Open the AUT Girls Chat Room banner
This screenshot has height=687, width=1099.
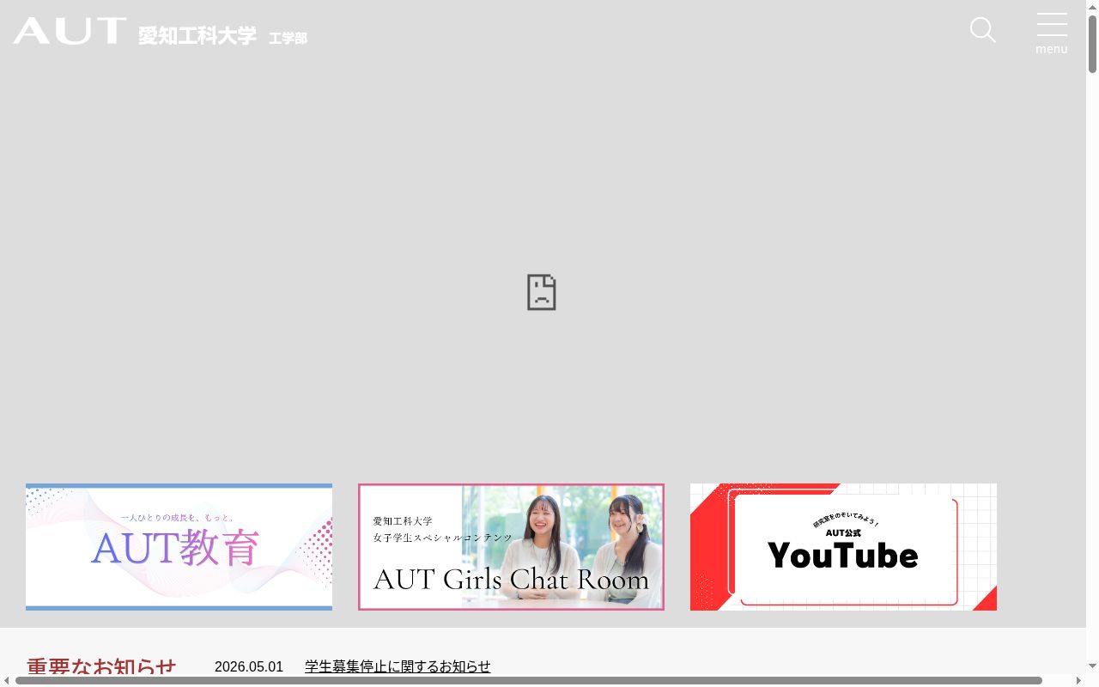tap(511, 547)
